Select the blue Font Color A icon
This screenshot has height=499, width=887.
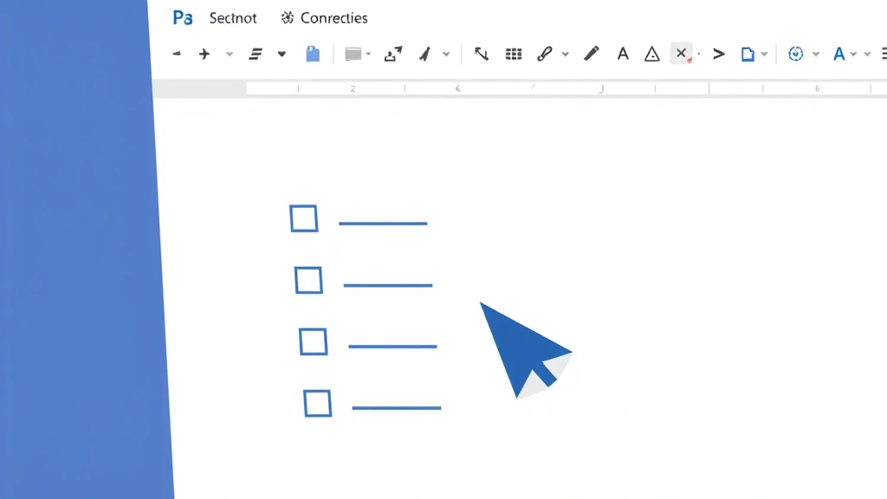[x=838, y=53]
